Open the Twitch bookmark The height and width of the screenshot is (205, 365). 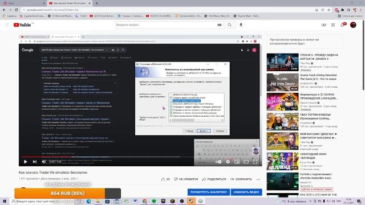pyautogui.click(x=81, y=16)
